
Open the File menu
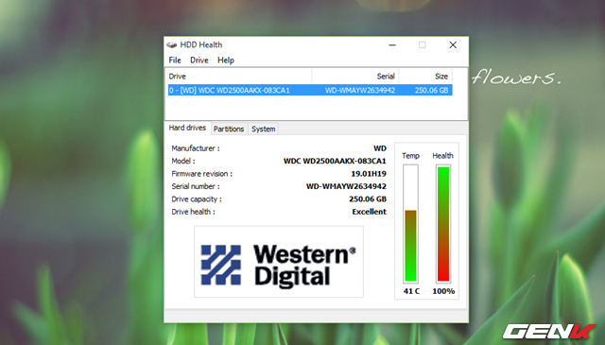pyautogui.click(x=175, y=60)
